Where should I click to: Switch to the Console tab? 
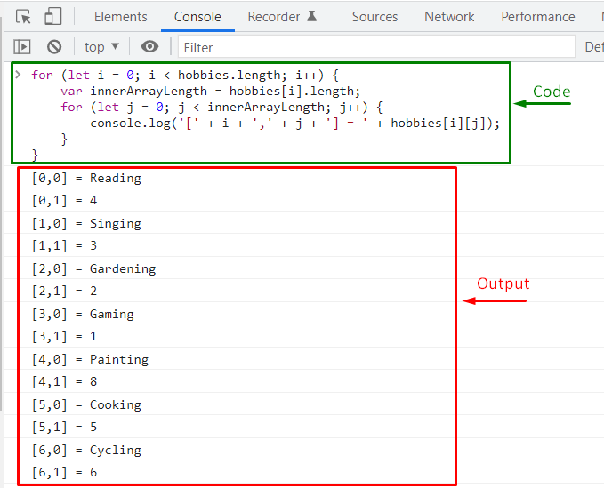click(x=197, y=17)
